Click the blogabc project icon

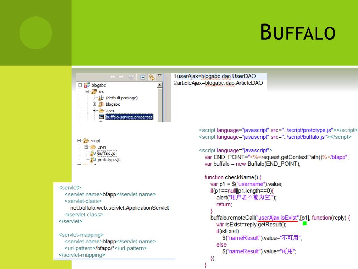pos(87,85)
